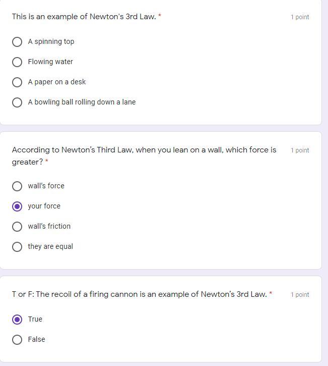Click the '1 point' label beside the wall question
Viewport: 328px width, 366px height.
click(x=300, y=150)
